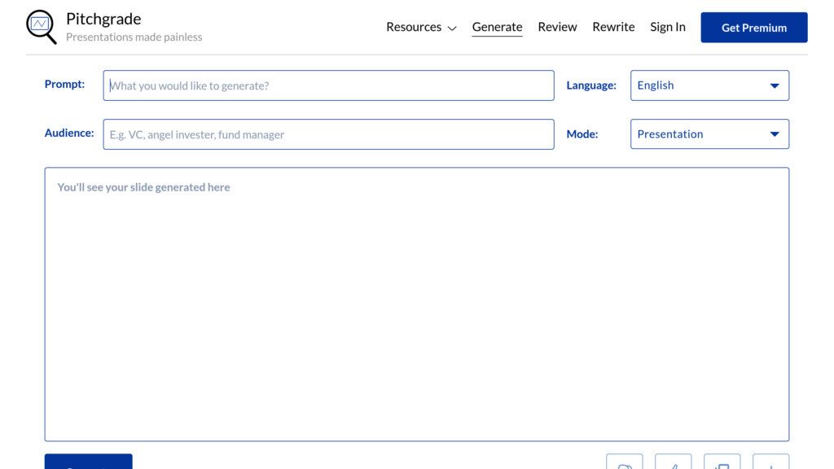The image size is (834, 469).
Task: Switch to the Review page
Action: (x=557, y=27)
